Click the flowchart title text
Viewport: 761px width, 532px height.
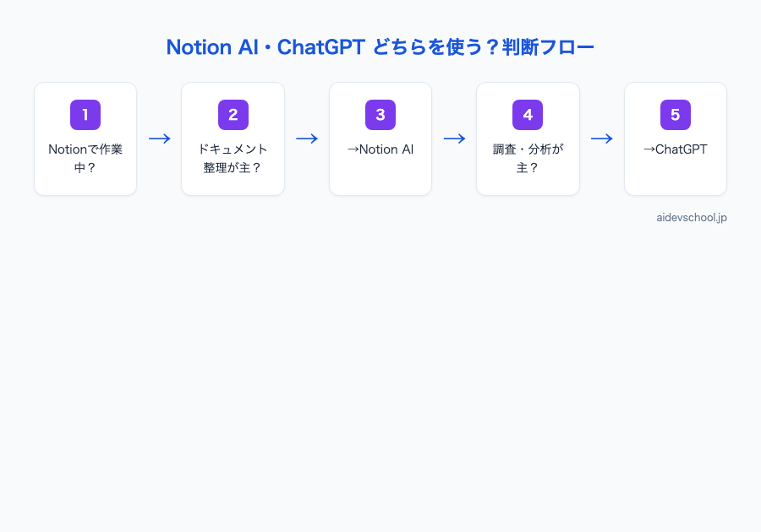[x=380, y=47]
